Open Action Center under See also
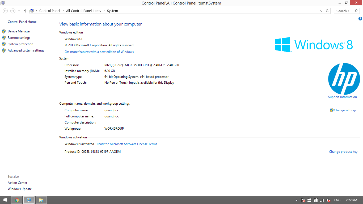This screenshot has width=363, height=204. (18, 183)
